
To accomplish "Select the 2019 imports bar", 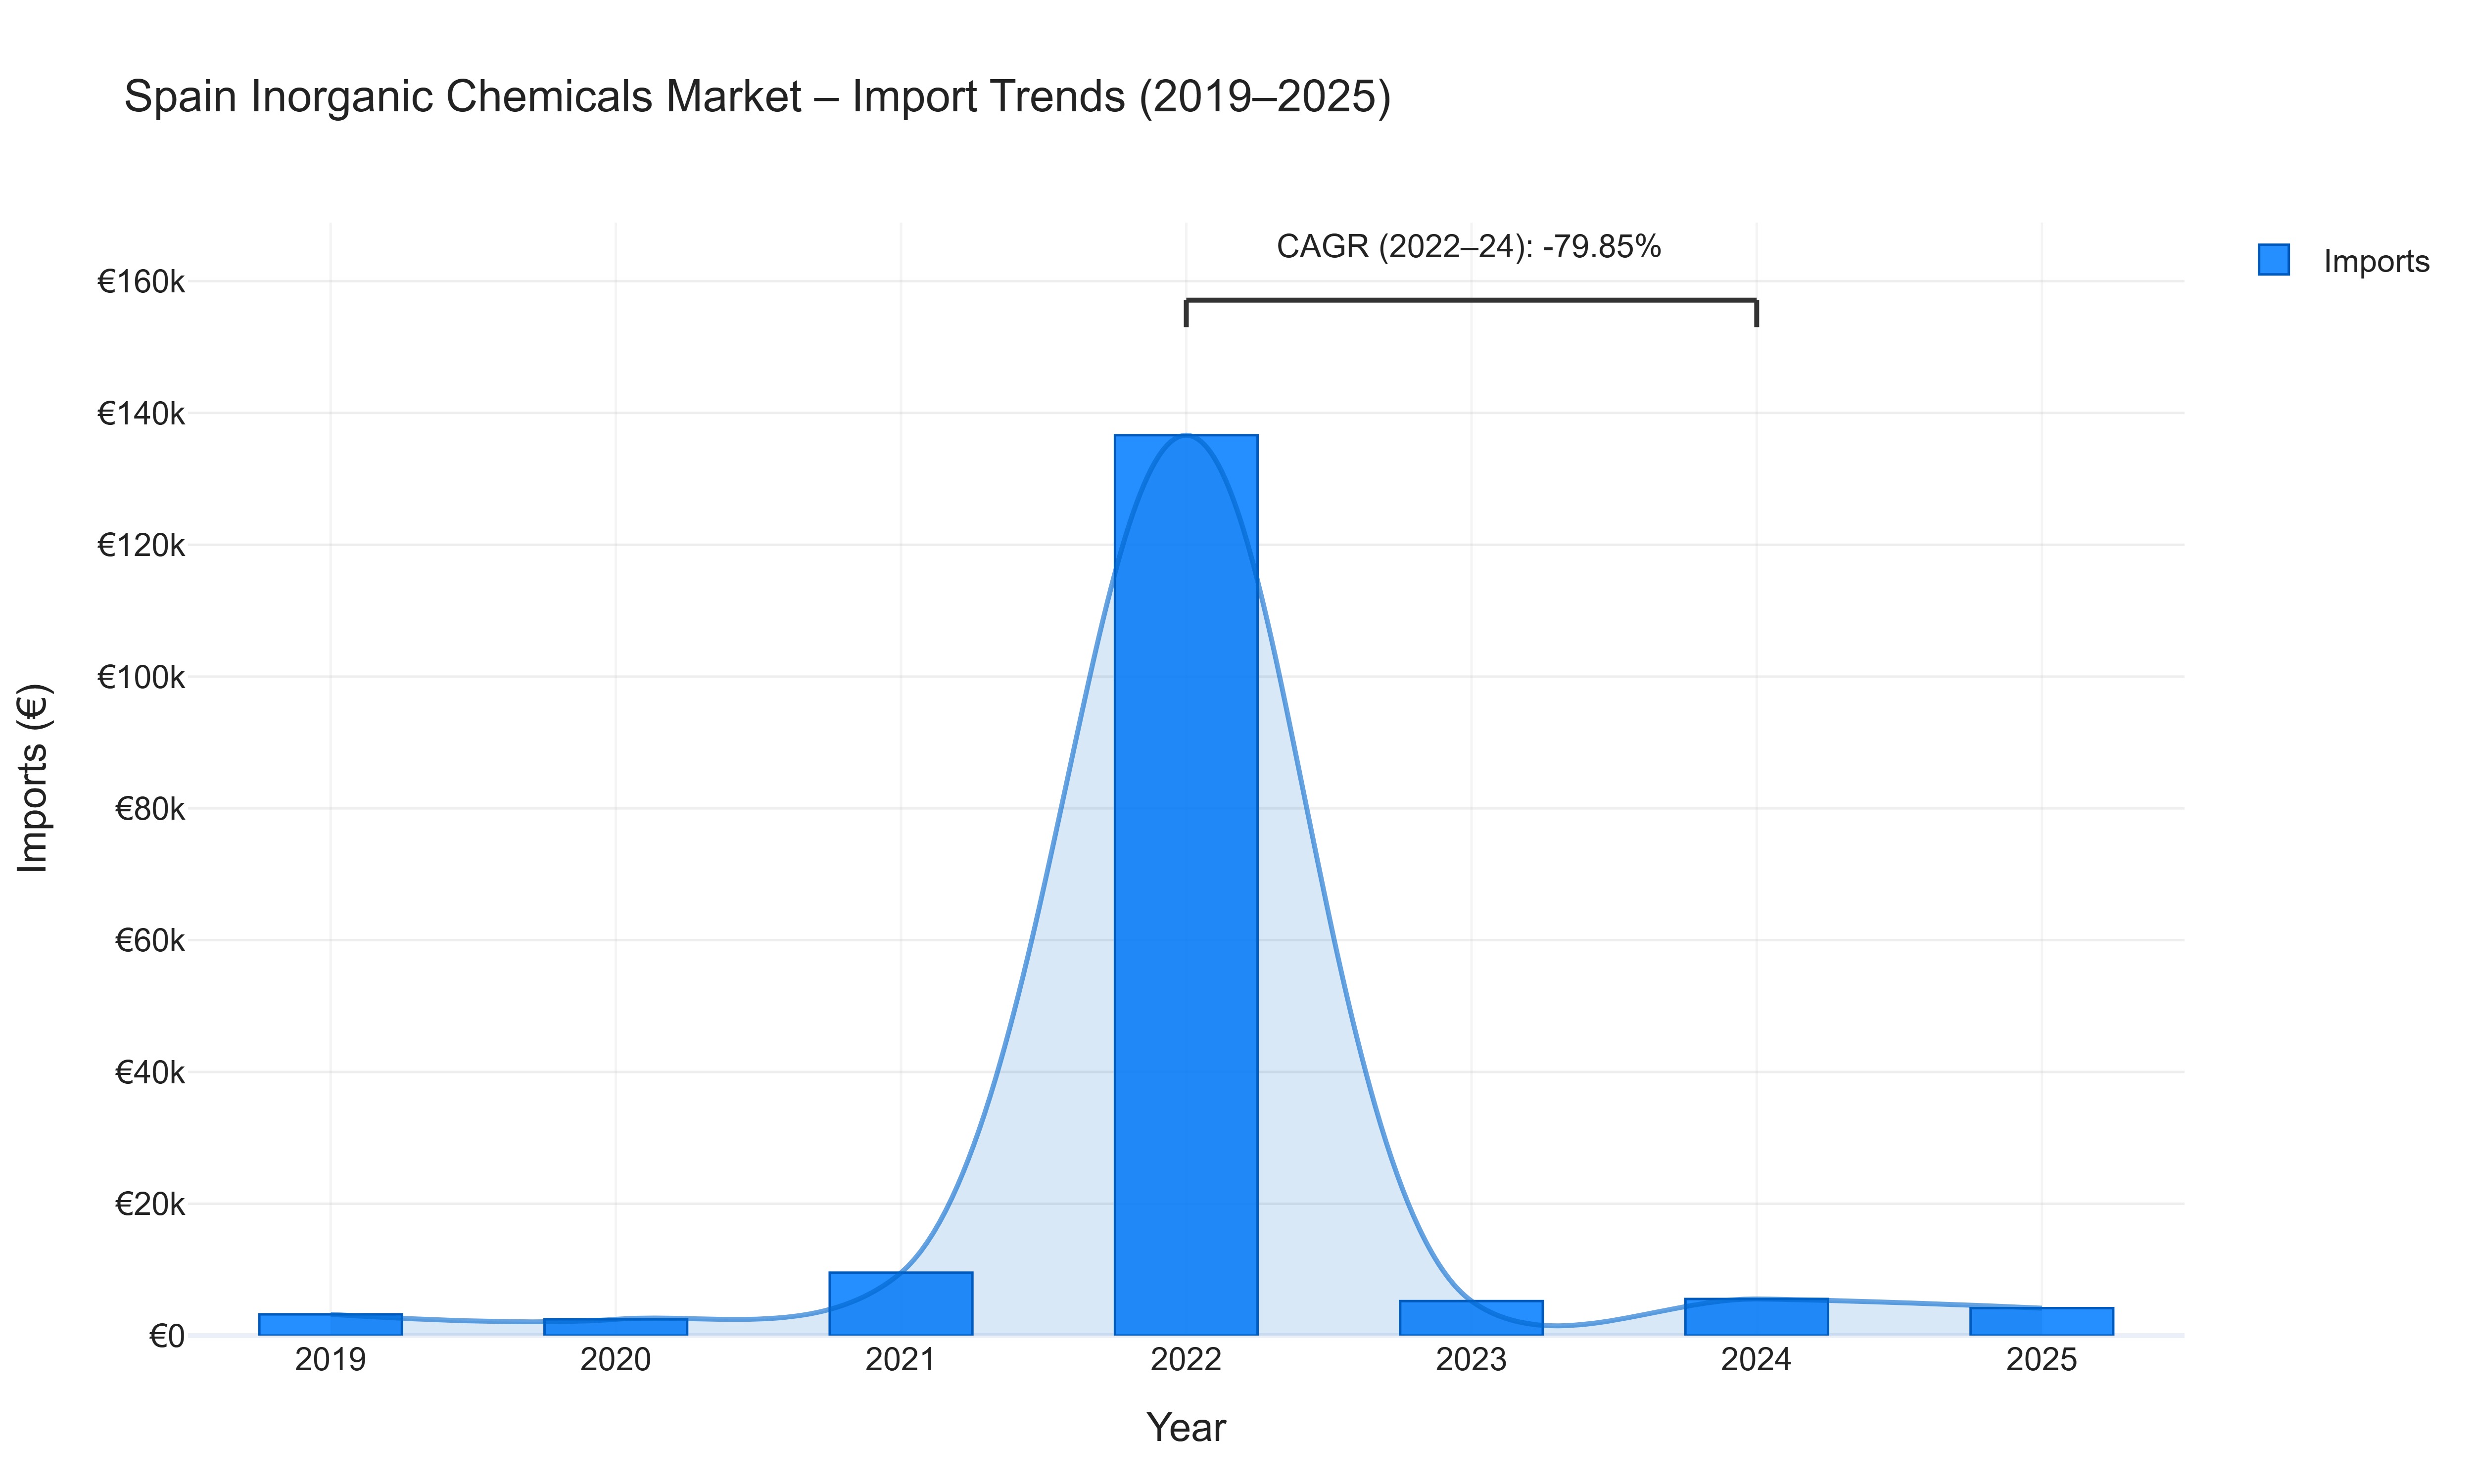I will click(x=331, y=1324).
